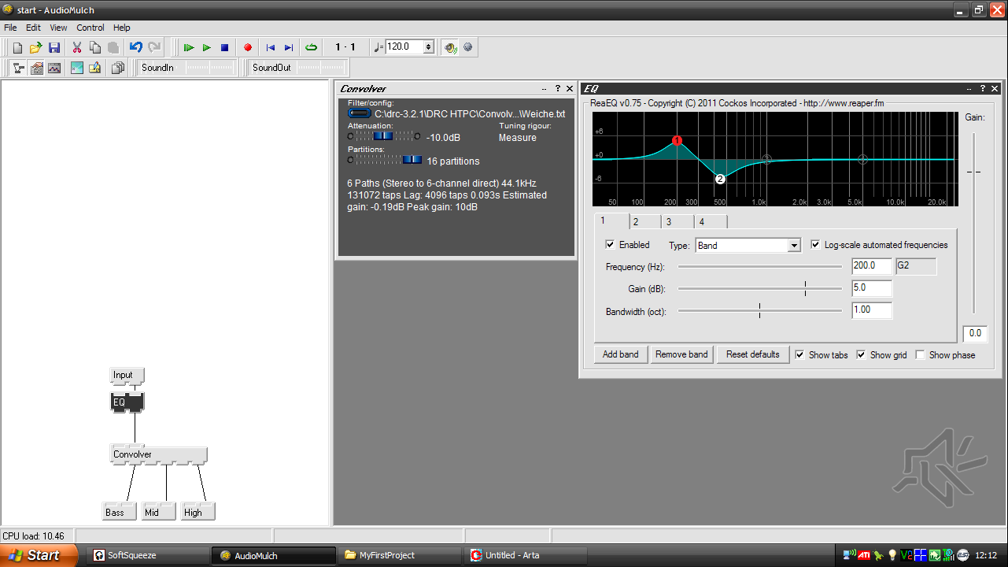Screen dimensions: 1008x567
Task: Click the automation pane view icon
Action: click(54, 68)
